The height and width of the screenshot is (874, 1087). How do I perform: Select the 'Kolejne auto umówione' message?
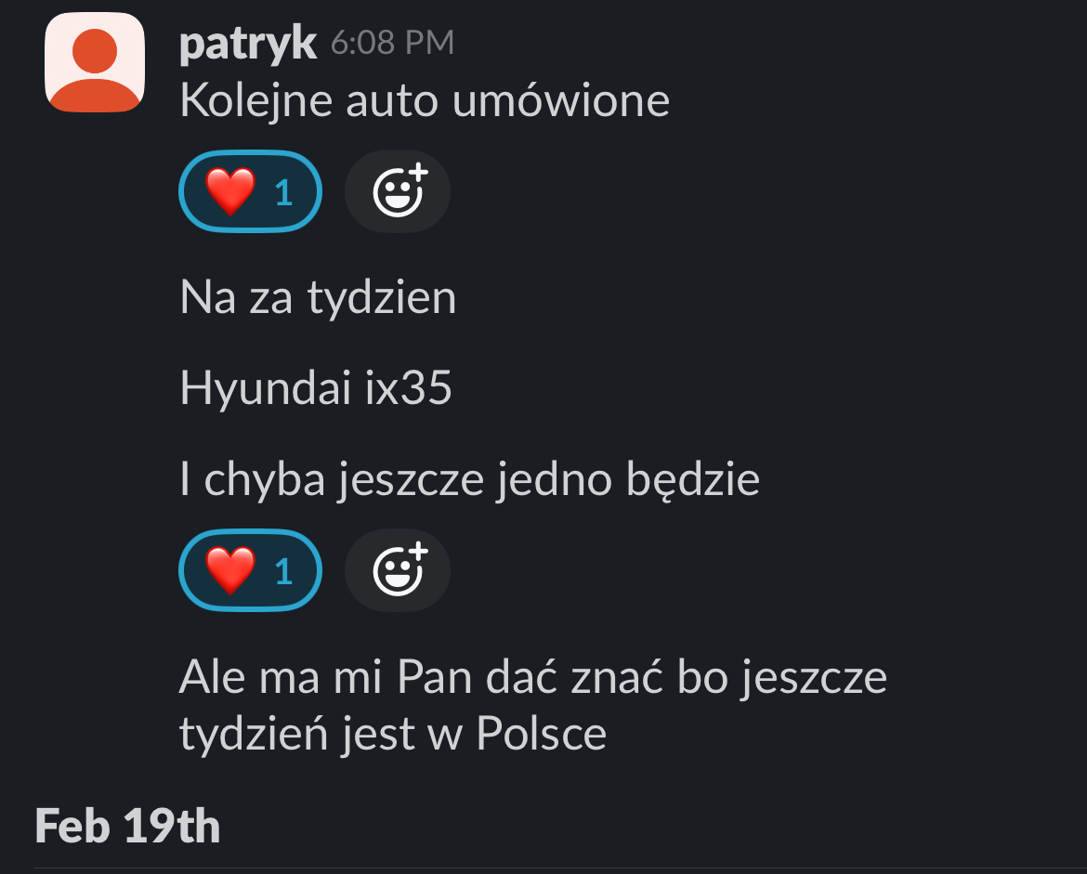pyautogui.click(x=425, y=101)
